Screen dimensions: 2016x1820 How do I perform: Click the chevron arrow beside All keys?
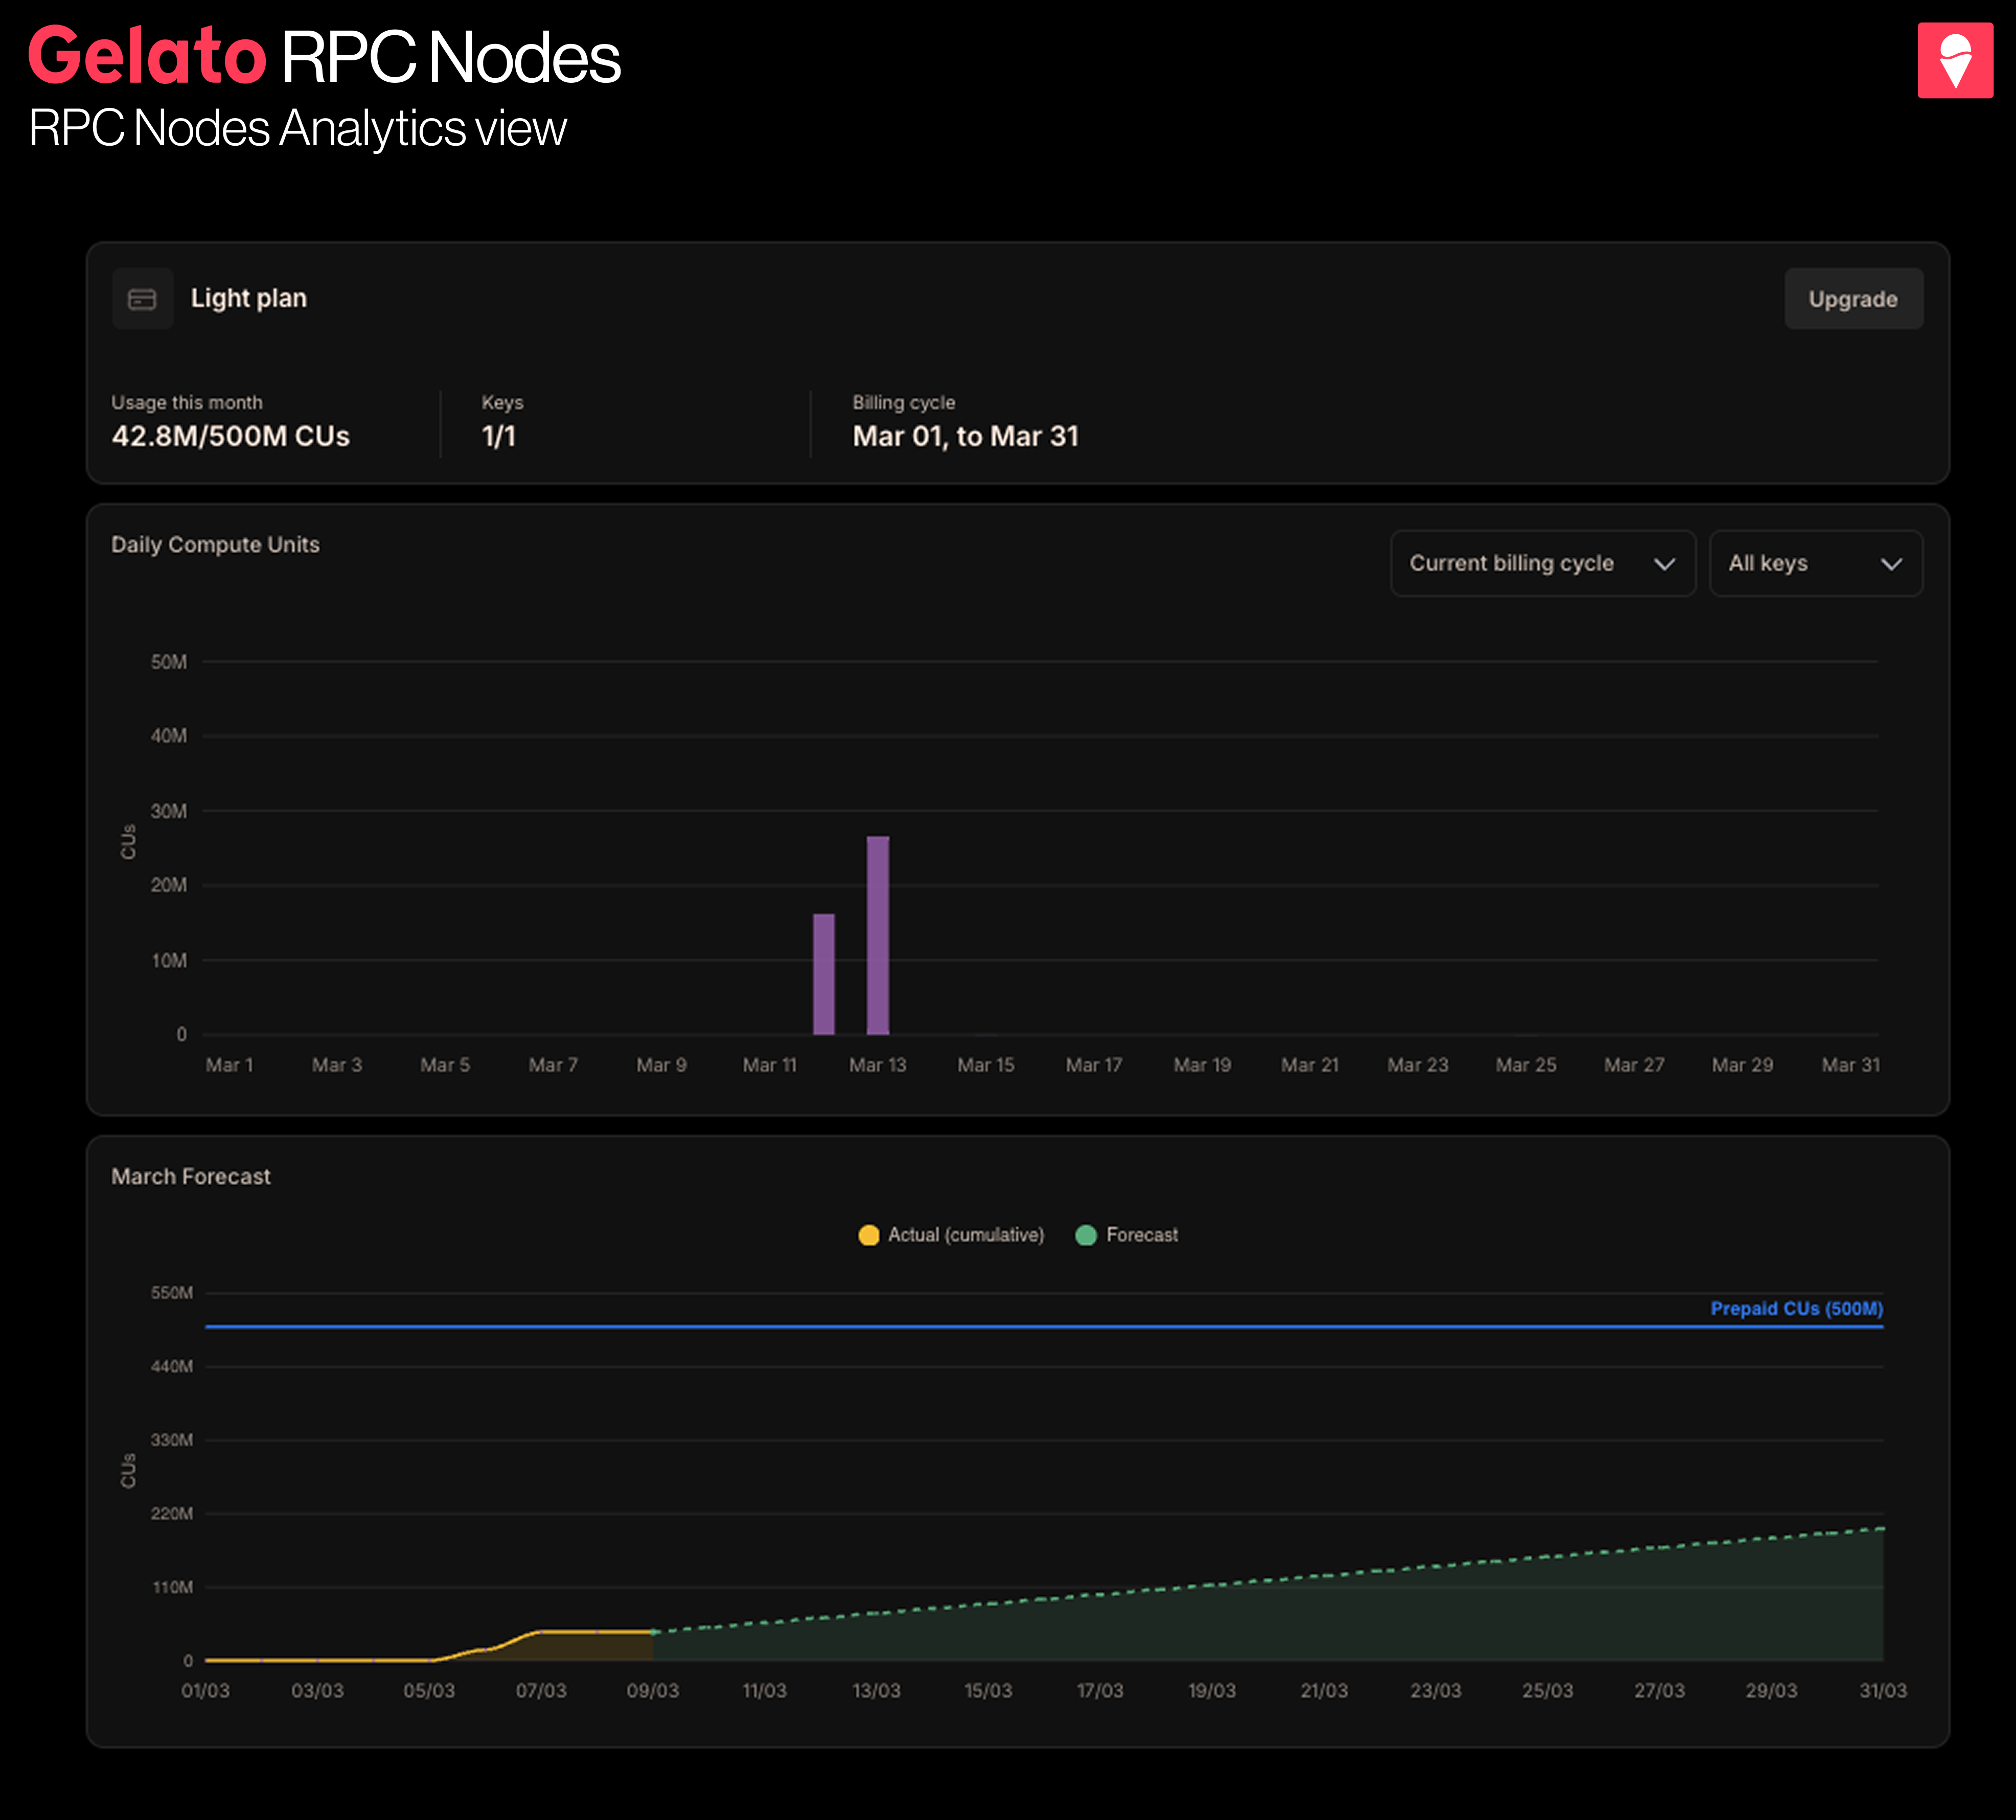pyautogui.click(x=1890, y=564)
